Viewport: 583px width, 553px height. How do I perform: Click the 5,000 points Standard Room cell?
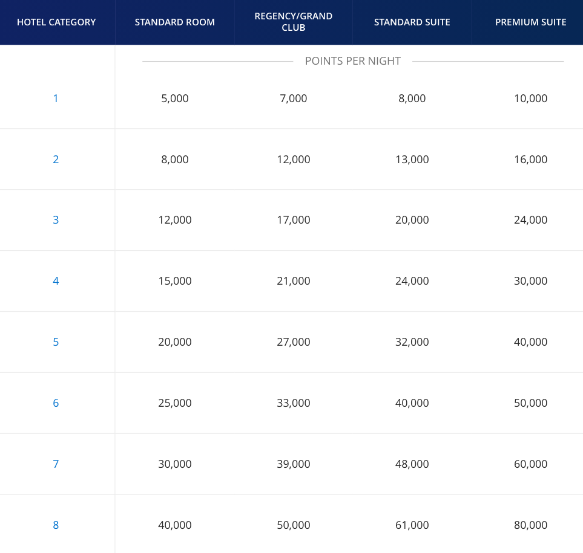tap(175, 99)
